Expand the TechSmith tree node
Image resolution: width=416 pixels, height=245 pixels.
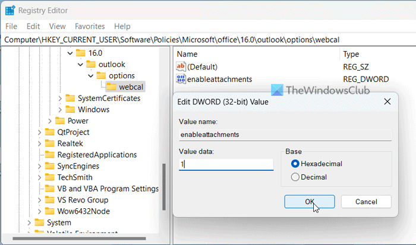click(x=39, y=177)
